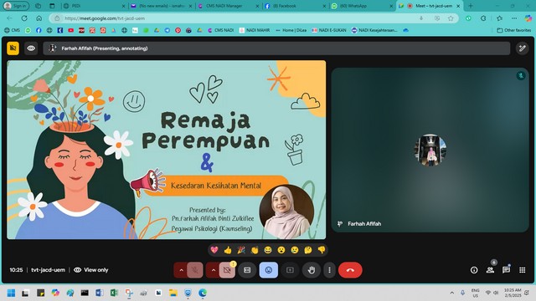Click meeting code tvt-jacd-uem text

49,270
